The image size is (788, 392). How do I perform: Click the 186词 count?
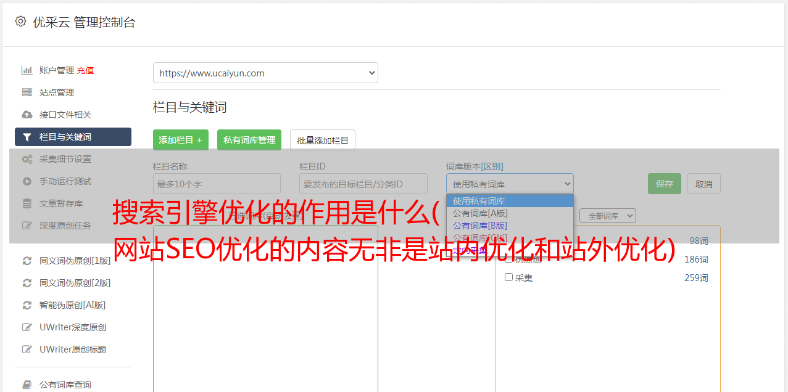[x=696, y=259]
